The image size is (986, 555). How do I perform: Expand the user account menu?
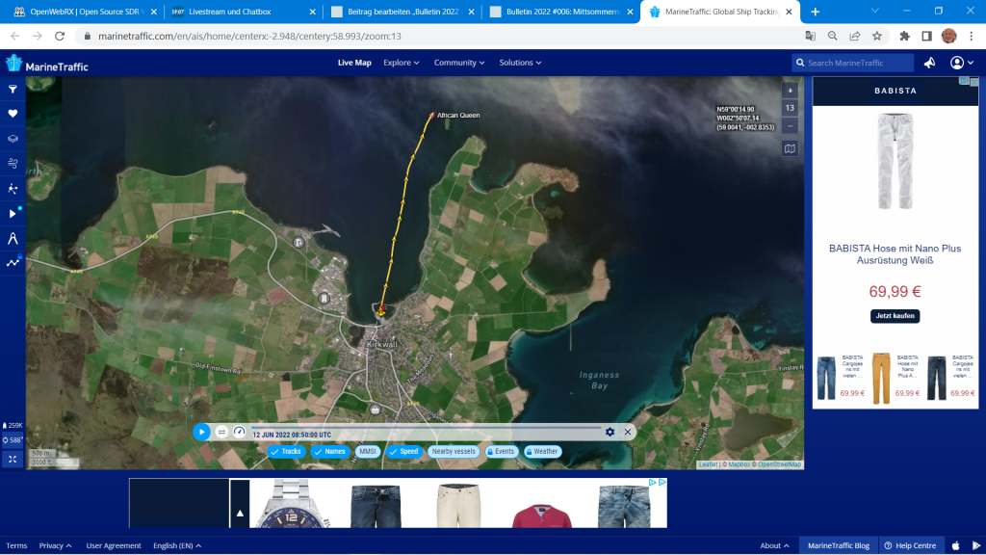pos(961,63)
